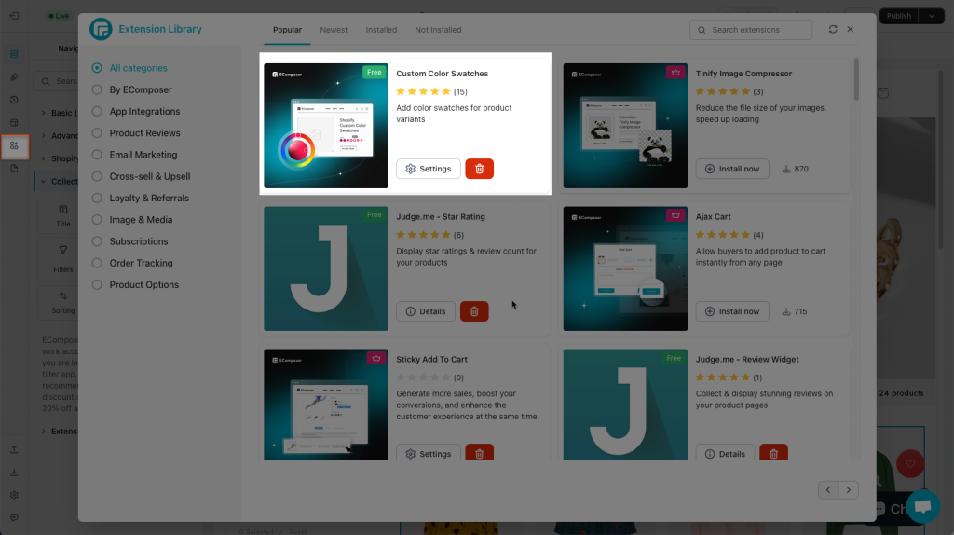Delete Judge.me - Star Rating trash icon
The height and width of the screenshot is (535, 954).
[474, 311]
